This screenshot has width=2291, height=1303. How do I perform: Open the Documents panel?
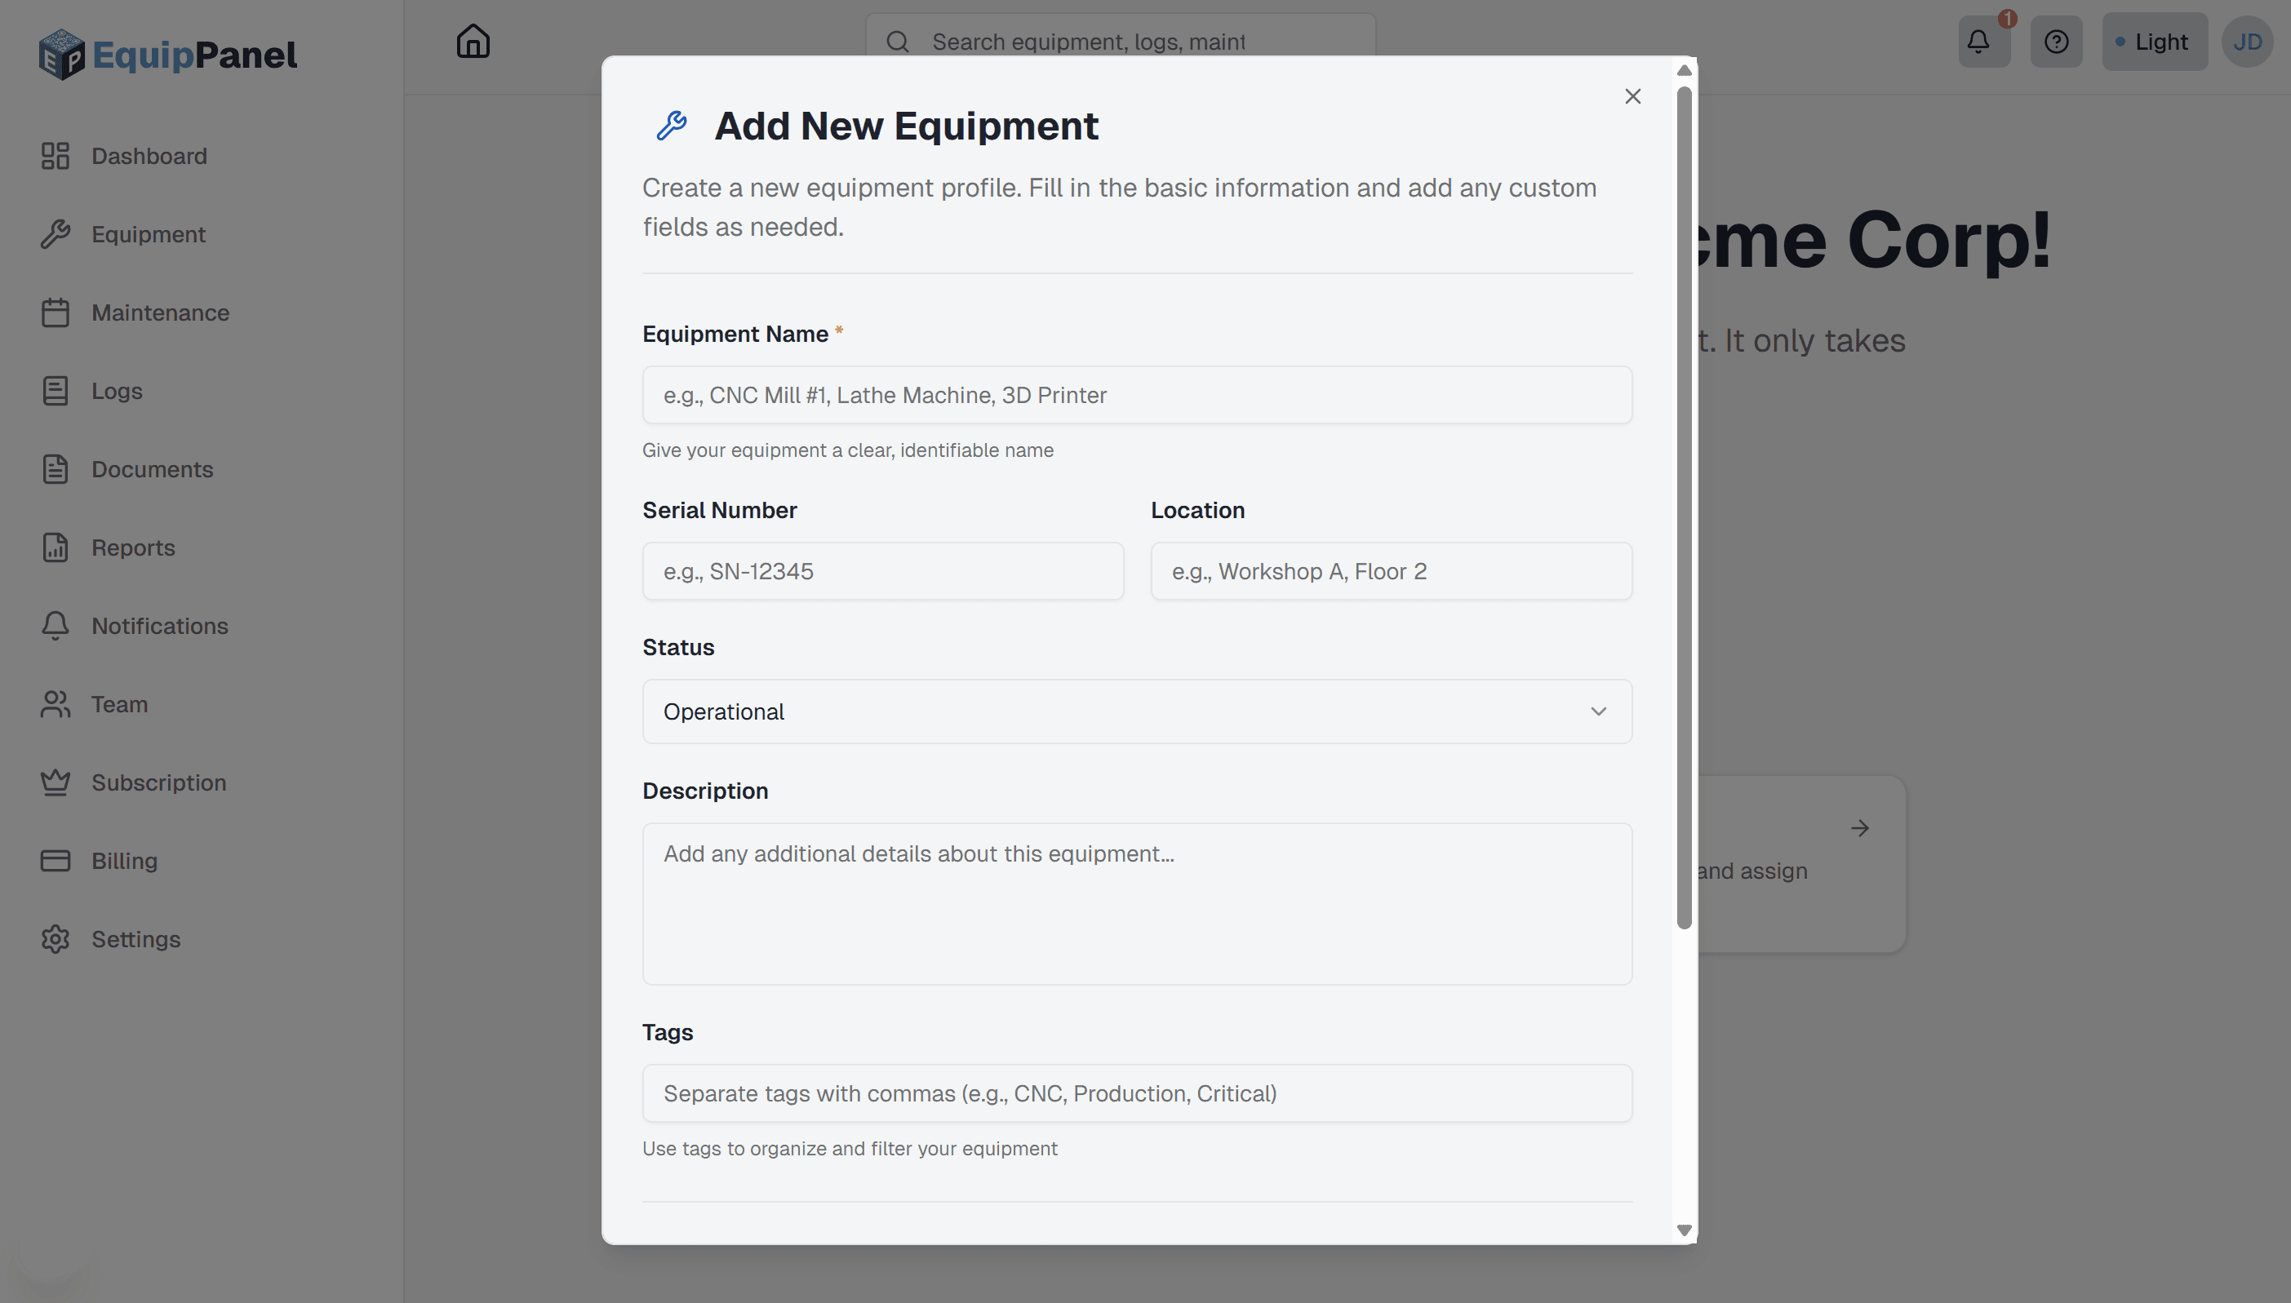tap(151, 469)
